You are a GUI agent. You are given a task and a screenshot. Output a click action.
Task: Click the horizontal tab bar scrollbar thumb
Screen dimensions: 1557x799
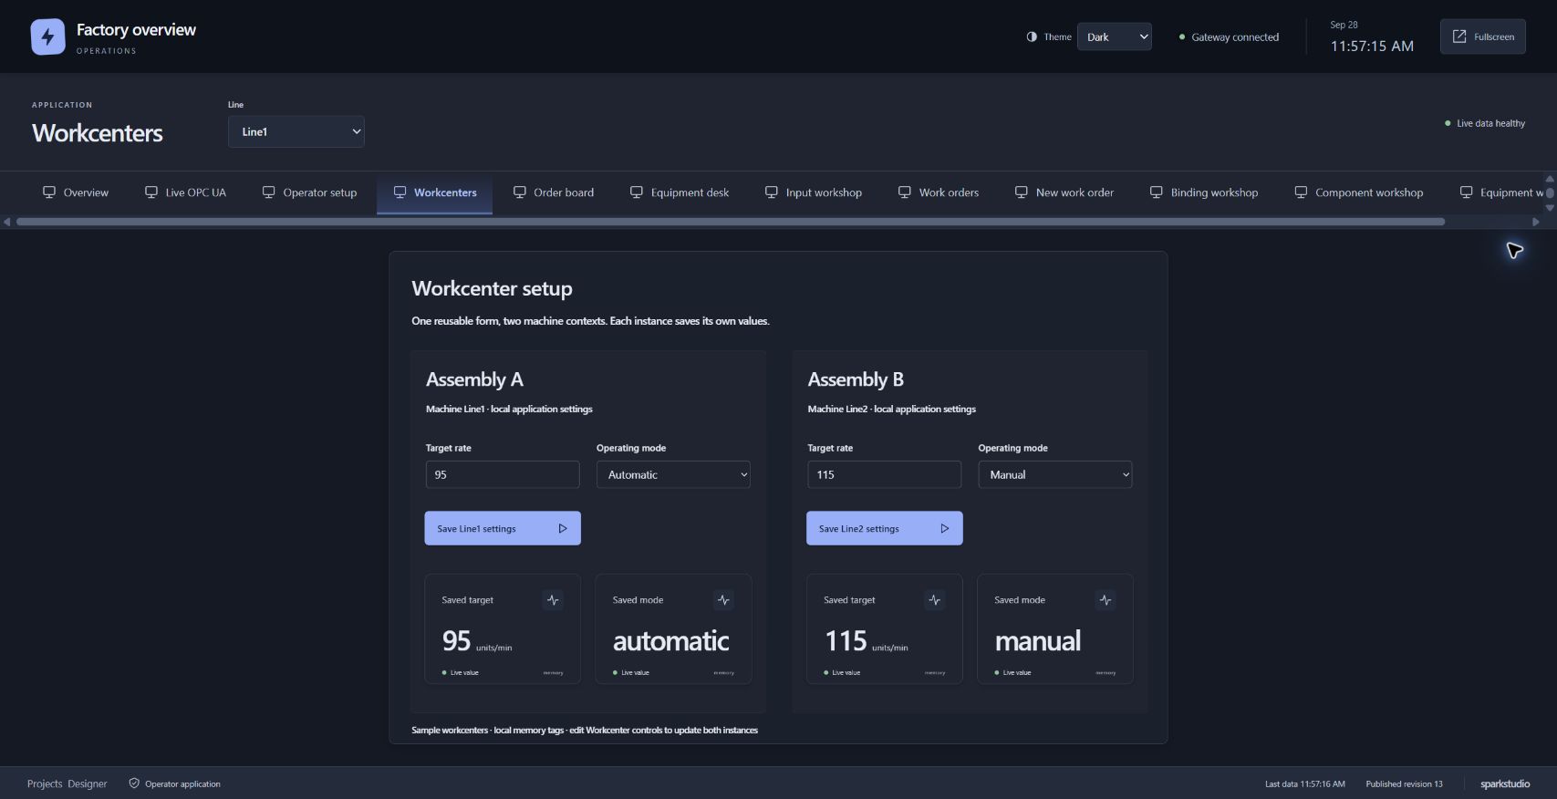tap(731, 222)
